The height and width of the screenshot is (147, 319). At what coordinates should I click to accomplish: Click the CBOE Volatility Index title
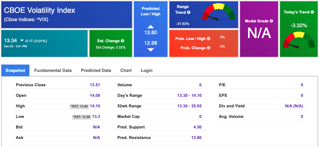tap(39, 10)
